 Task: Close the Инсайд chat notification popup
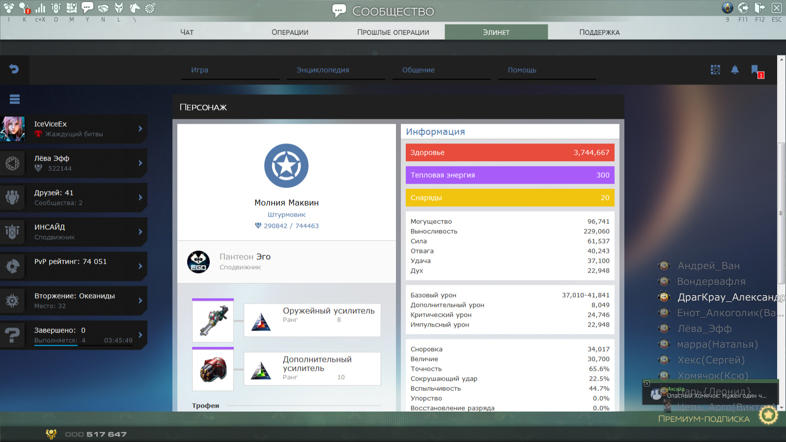[x=647, y=384]
